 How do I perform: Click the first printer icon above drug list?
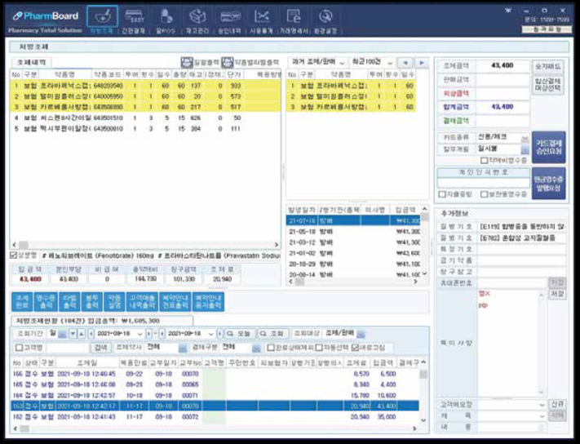point(187,62)
